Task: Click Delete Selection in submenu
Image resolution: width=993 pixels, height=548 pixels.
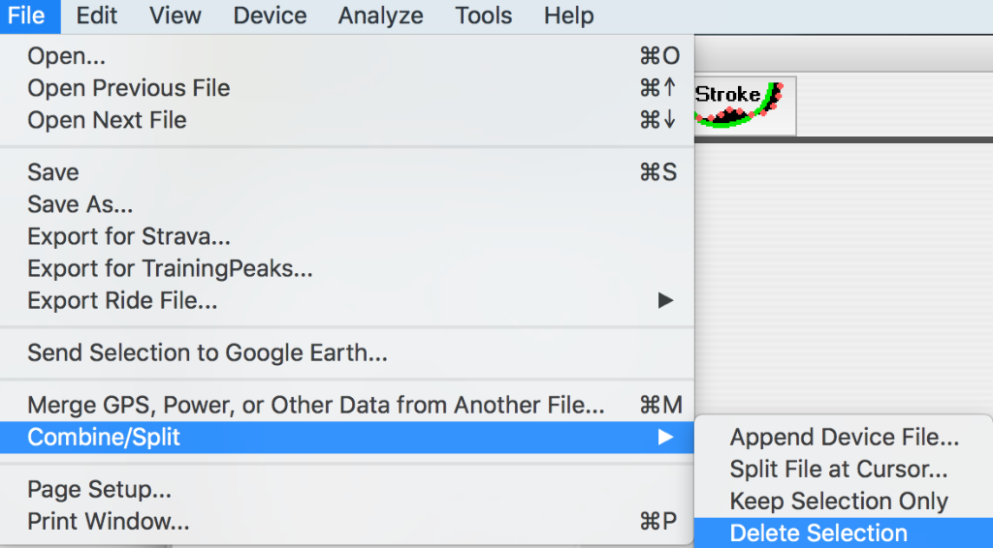Action: [818, 533]
